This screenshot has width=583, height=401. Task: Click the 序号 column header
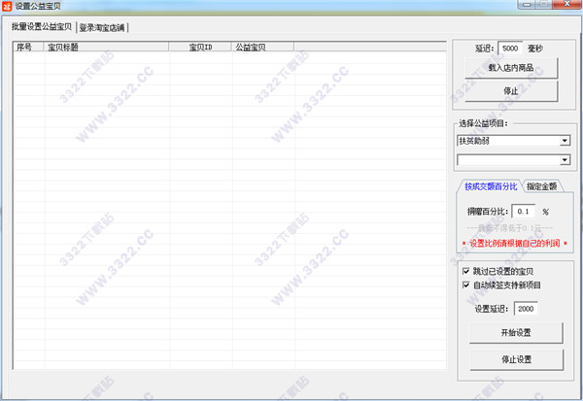pos(28,47)
